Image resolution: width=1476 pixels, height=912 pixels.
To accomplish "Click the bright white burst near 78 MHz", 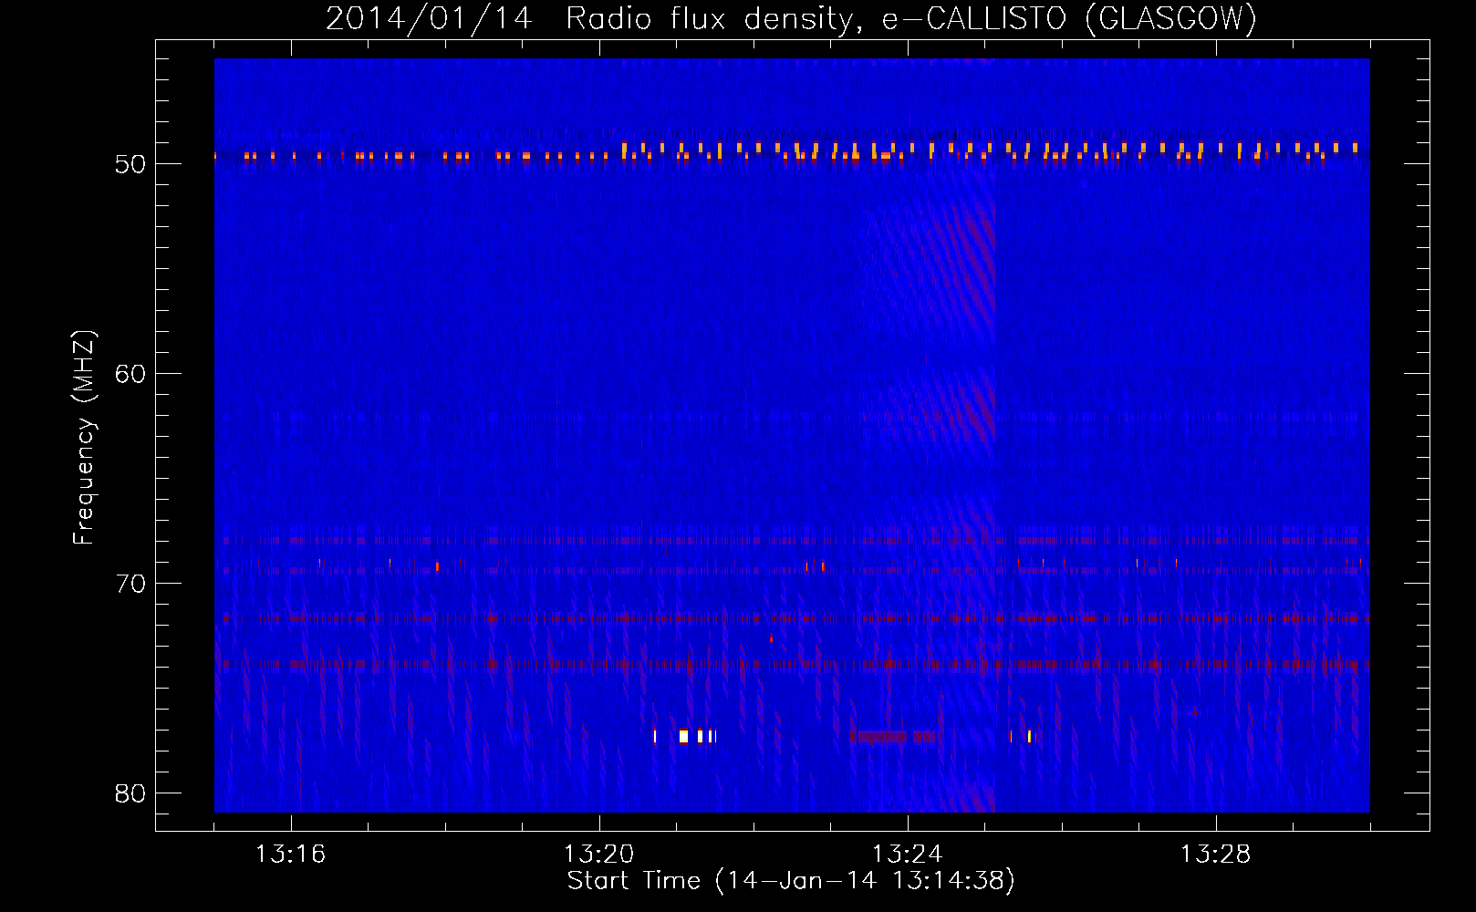I will (684, 736).
